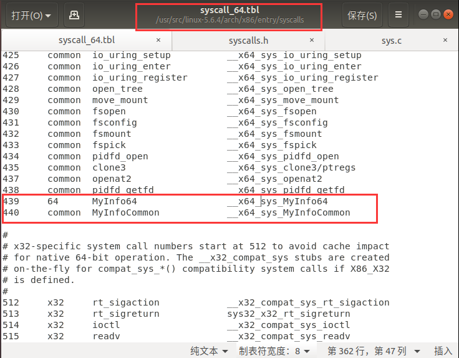Click ioctl in line 514
This screenshot has width=459, height=358.
coord(106,325)
